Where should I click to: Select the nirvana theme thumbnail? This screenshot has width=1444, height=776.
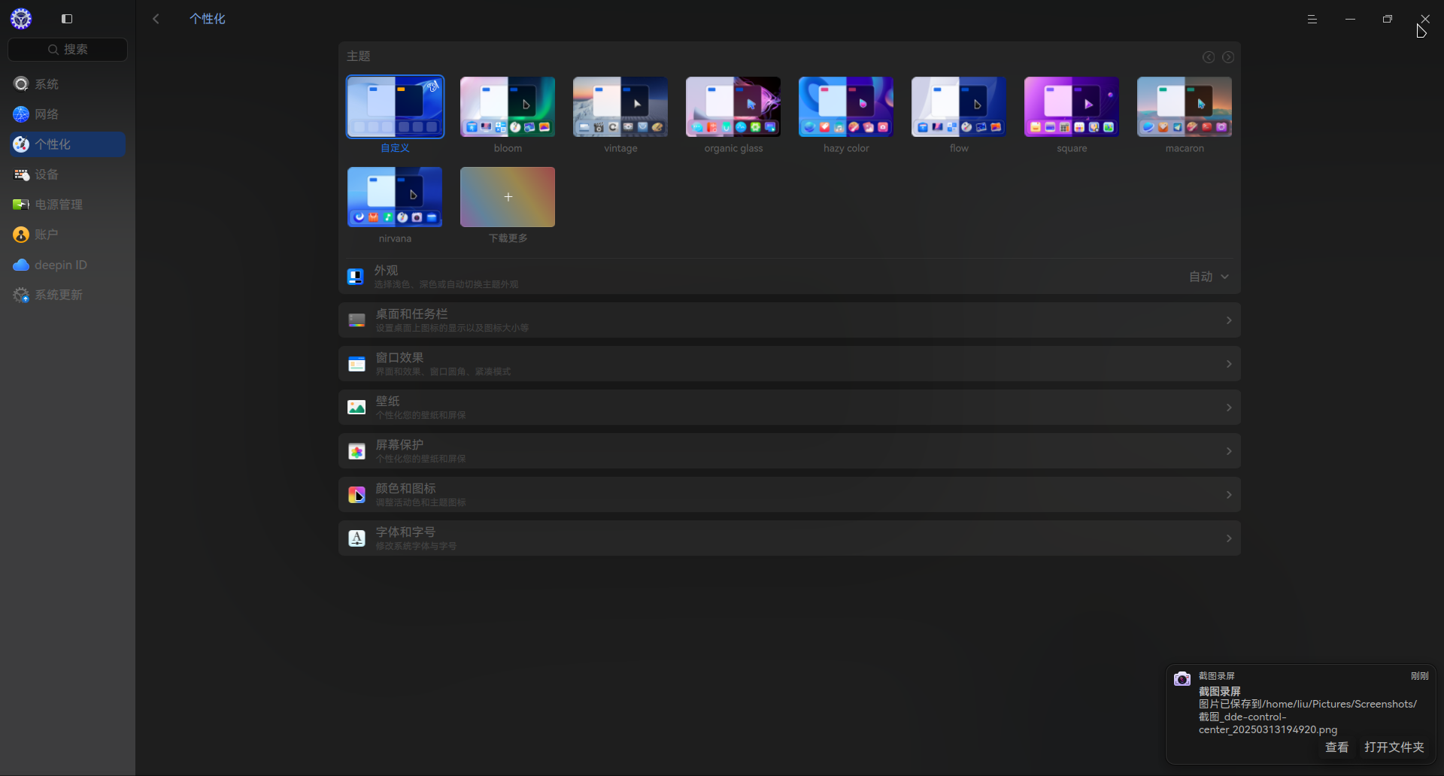point(395,197)
